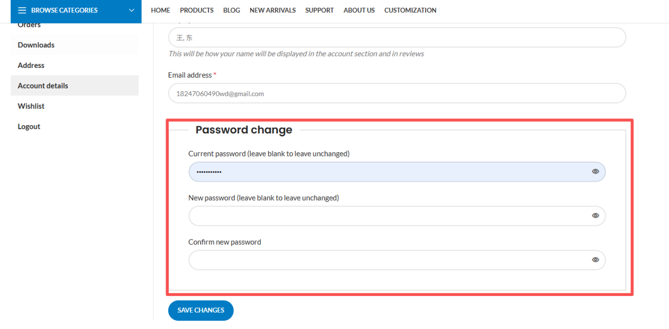Viewport: 669px width, 329px height.
Task: Open the Wishlist sidebar link
Action: click(x=31, y=106)
